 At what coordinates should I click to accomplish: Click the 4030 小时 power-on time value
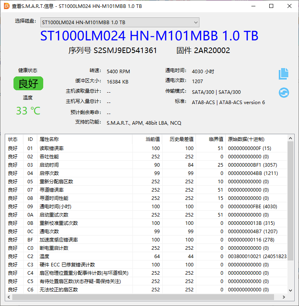tap(203, 71)
